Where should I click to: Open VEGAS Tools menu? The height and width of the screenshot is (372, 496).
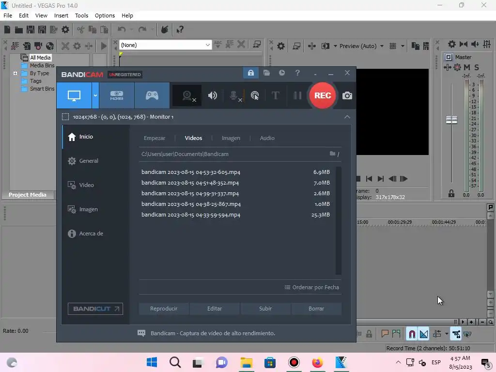click(x=81, y=15)
